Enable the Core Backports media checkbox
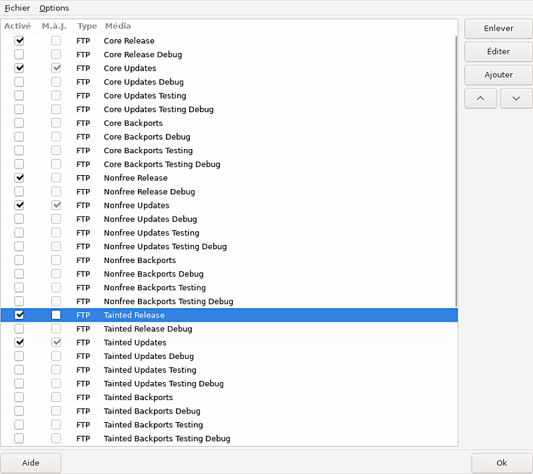This screenshot has width=533, height=474. pos(19,123)
